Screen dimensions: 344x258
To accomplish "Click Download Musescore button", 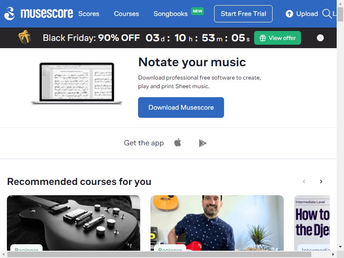I will tap(181, 107).
